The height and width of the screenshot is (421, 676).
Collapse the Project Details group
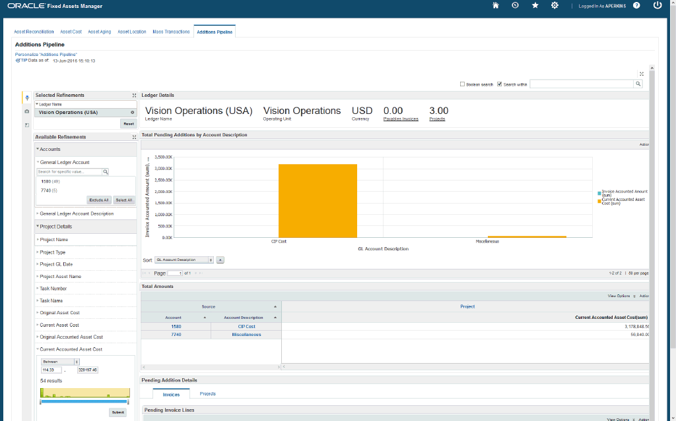[x=38, y=227]
